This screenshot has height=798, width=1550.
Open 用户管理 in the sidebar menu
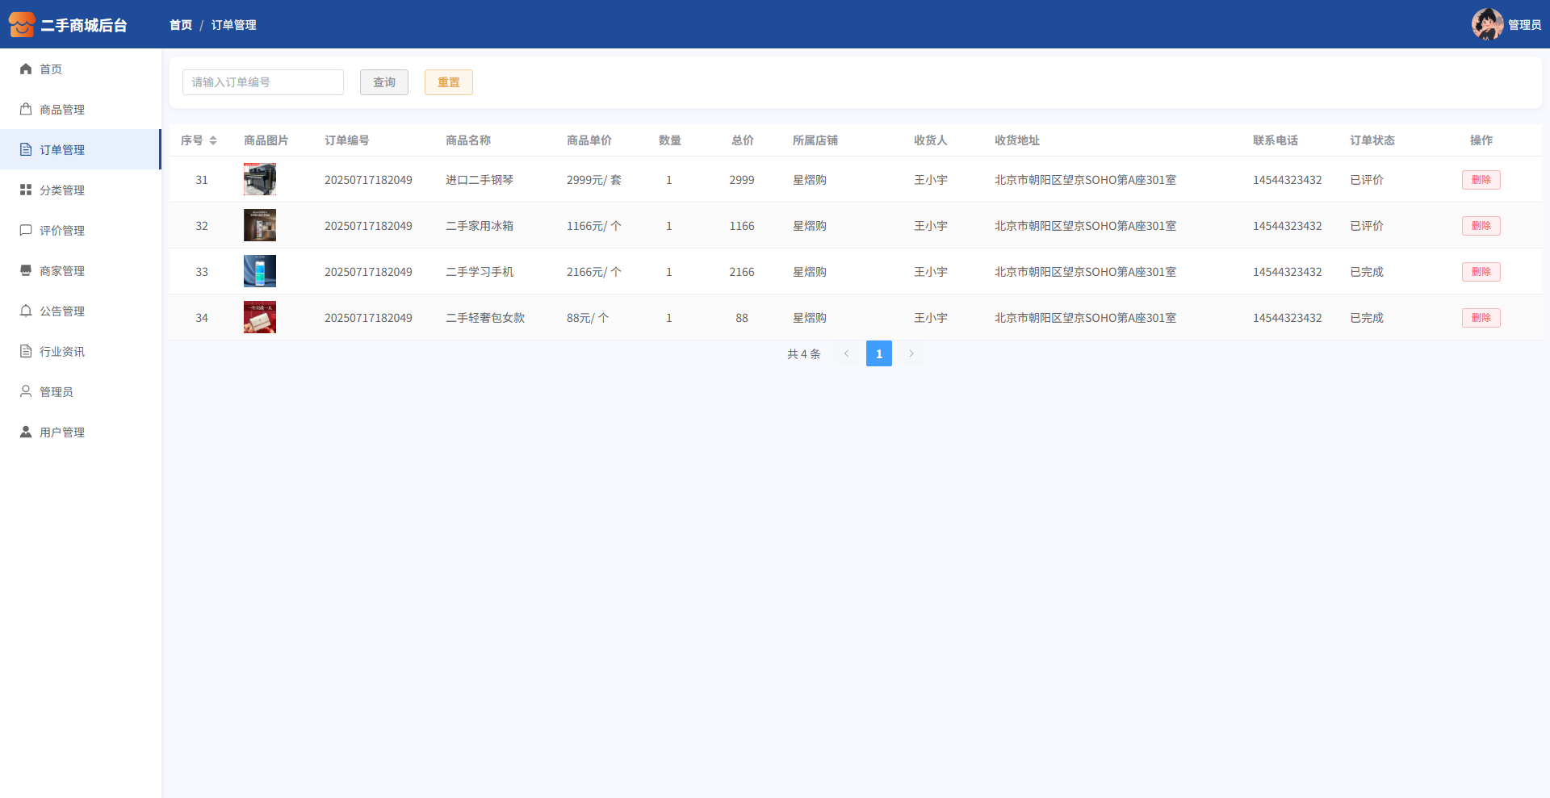click(x=62, y=432)
